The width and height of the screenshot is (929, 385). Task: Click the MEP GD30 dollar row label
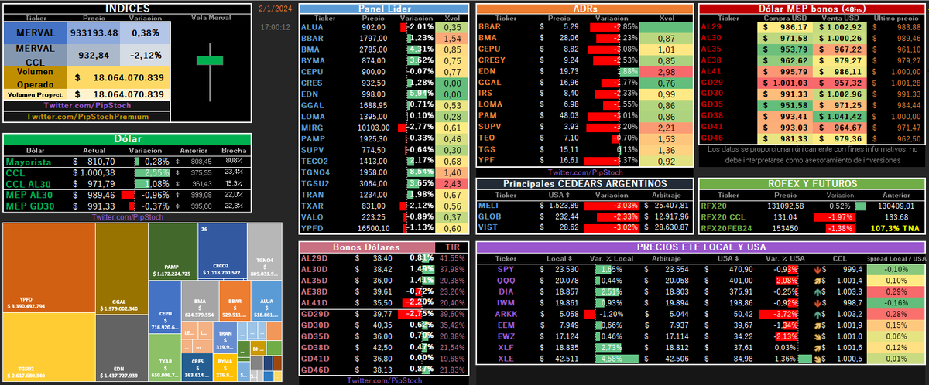click(x=30, y=206)
